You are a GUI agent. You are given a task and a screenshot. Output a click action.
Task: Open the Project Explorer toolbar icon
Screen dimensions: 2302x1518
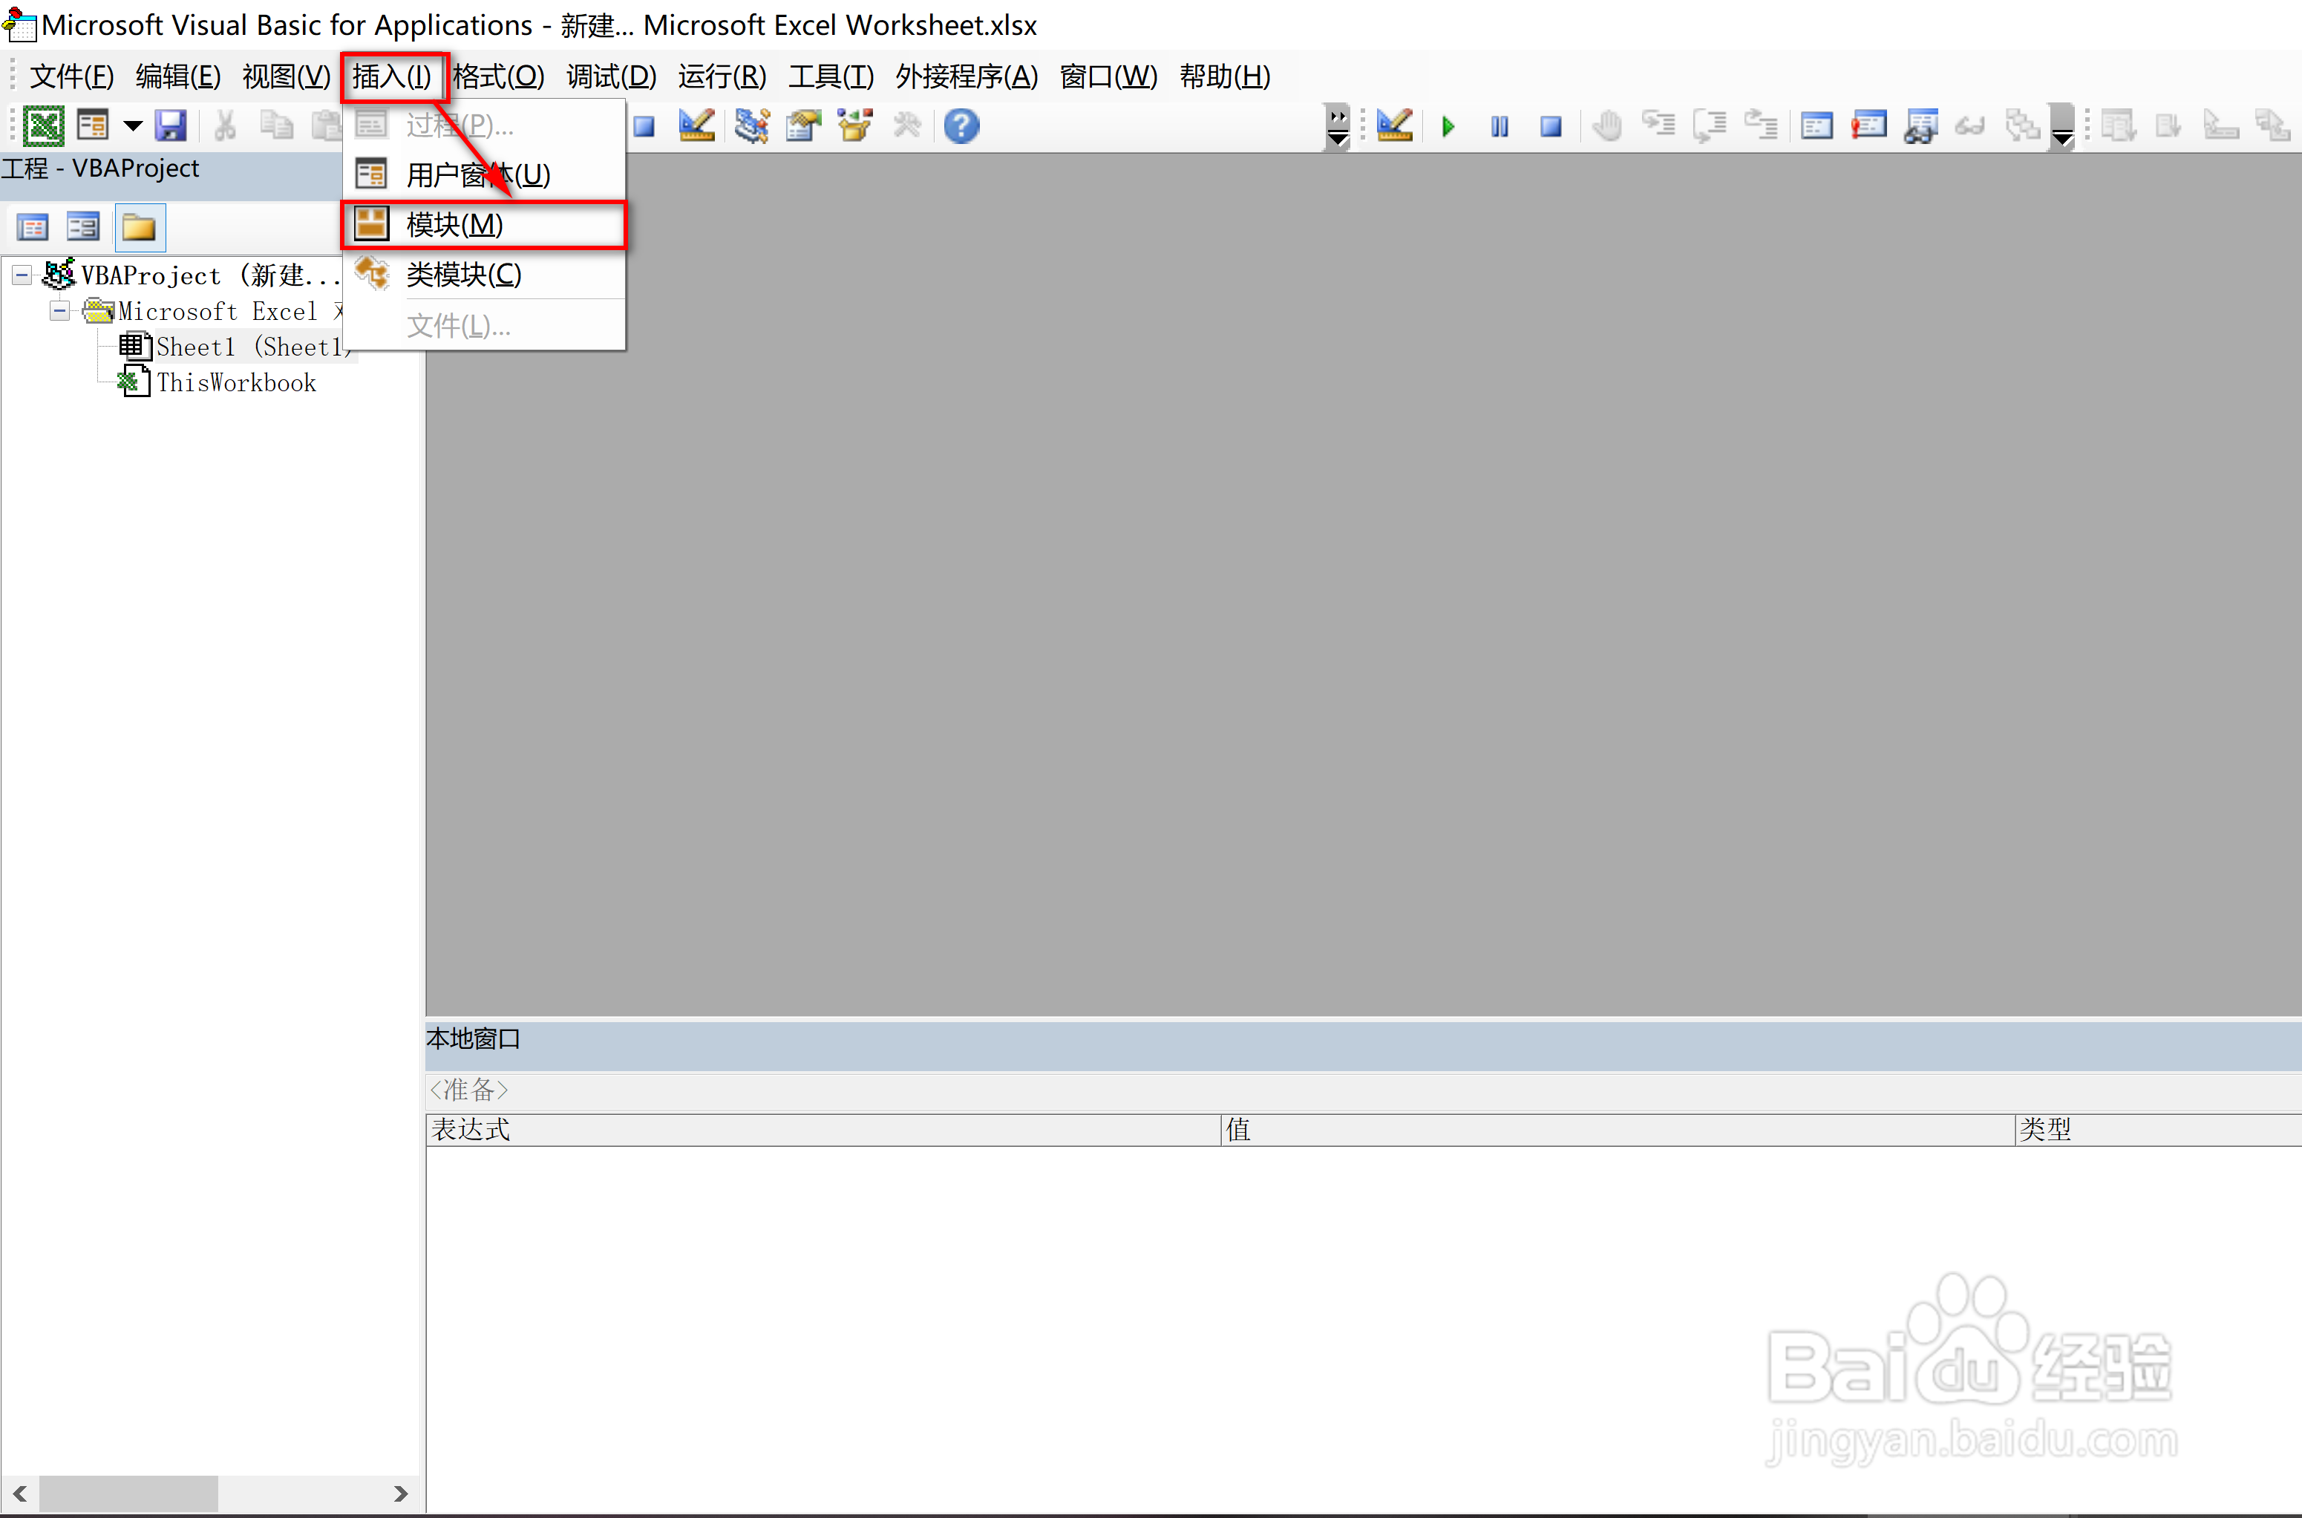[x=751, y=126]
